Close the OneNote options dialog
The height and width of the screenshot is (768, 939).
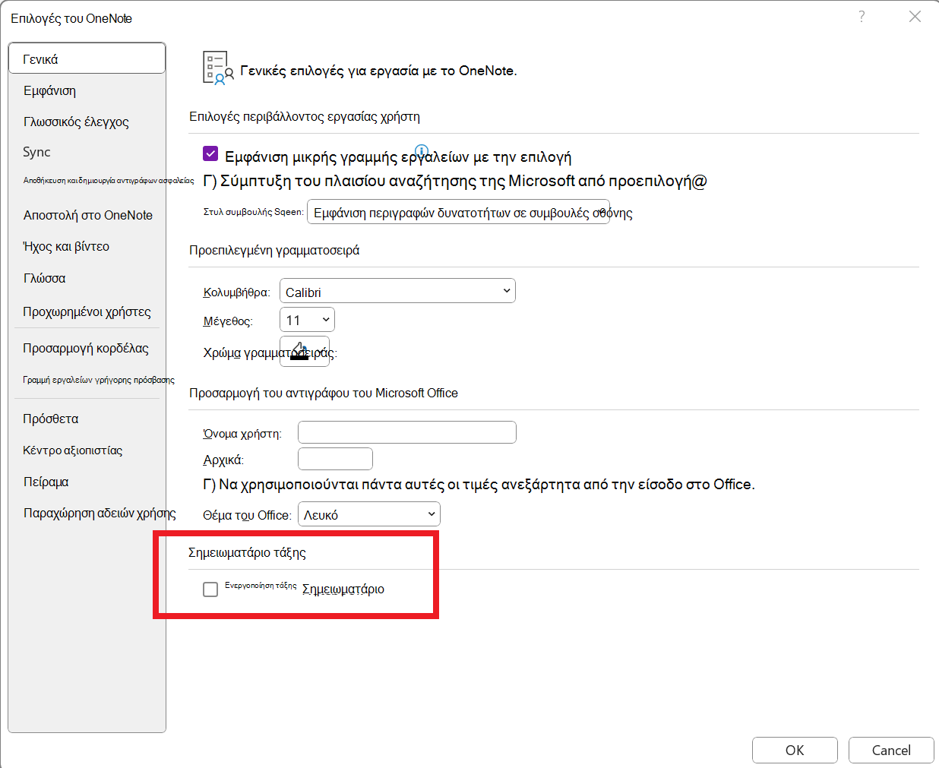coord(915,17)
